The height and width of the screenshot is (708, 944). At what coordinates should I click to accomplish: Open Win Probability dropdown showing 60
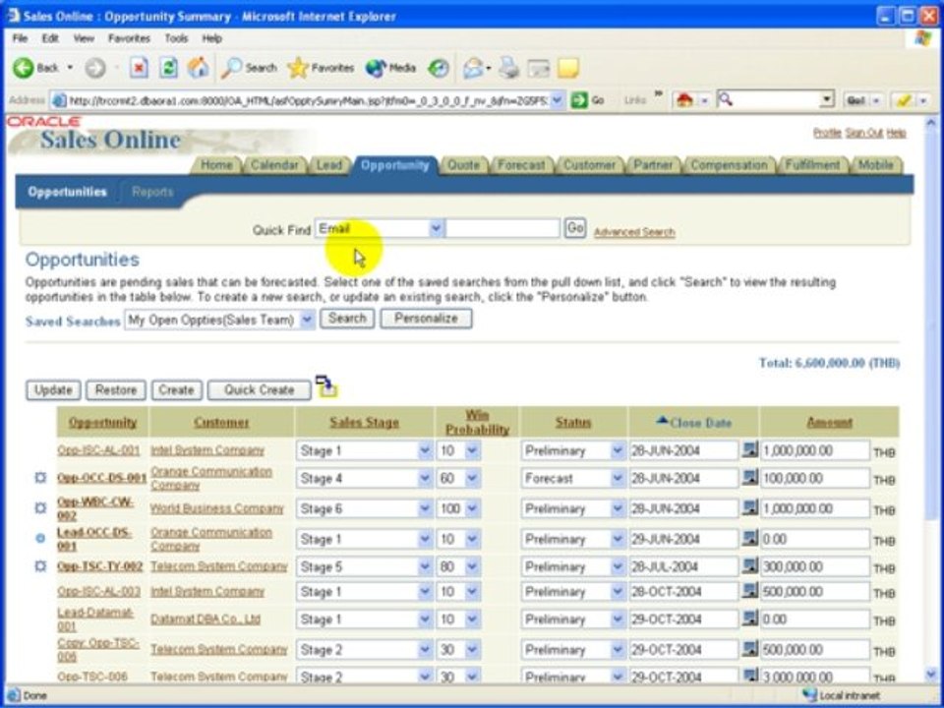click(473, 479)
